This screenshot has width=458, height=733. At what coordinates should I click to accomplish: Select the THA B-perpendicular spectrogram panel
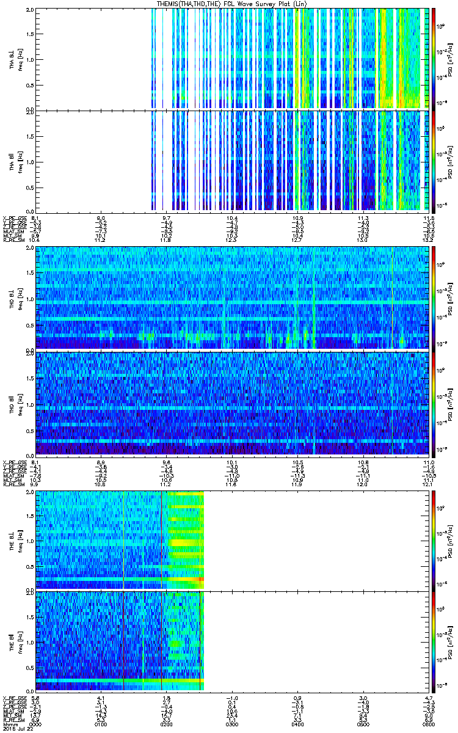tap(231, 59)
